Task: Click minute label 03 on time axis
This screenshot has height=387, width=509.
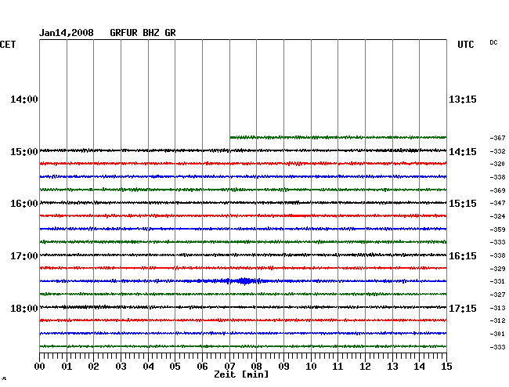Action: [121, 367]
